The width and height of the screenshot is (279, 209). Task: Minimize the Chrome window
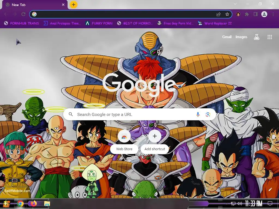(248, 4)
